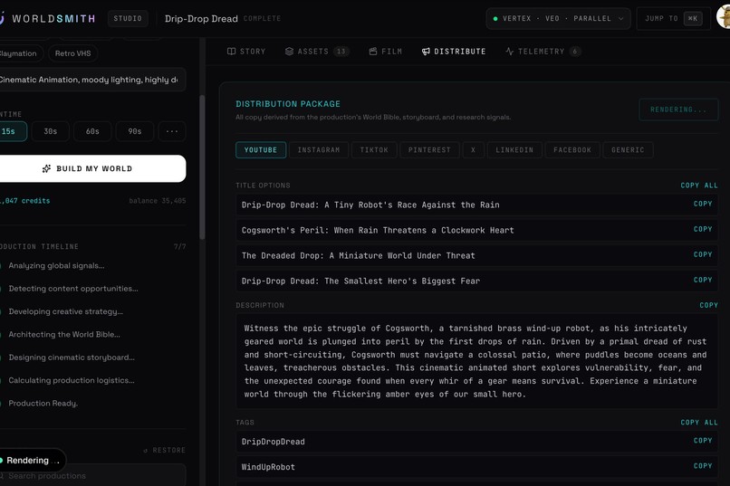Copy the DripDropDread tag

click(703, 441)
